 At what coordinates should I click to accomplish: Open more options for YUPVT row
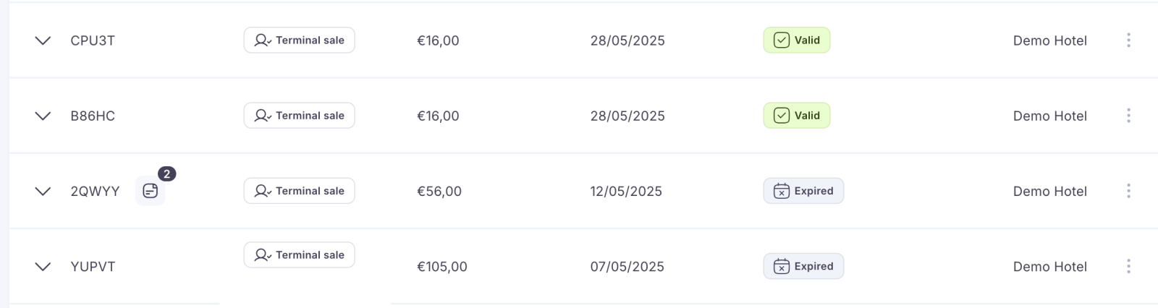1128,266
